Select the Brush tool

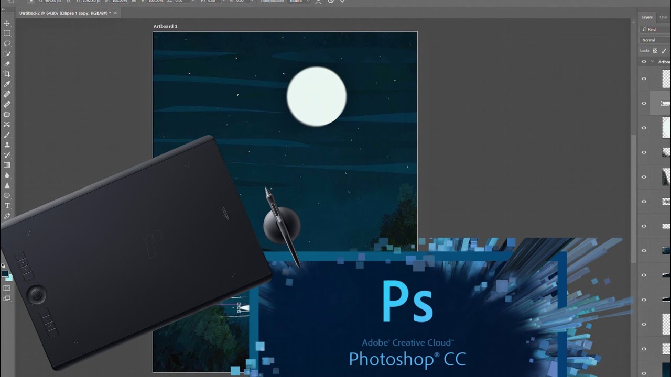point(7,135)
